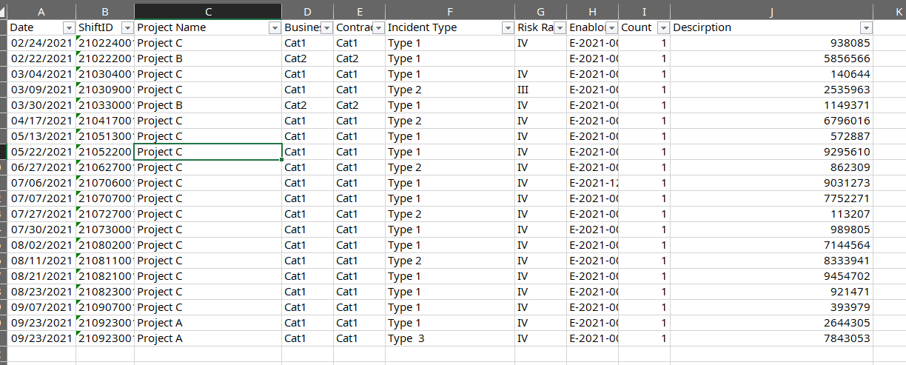The height and width of the screenshot is (365, 906).
Task: Click ShiftID cell 21072700
Action: click(x=105, y=214)
